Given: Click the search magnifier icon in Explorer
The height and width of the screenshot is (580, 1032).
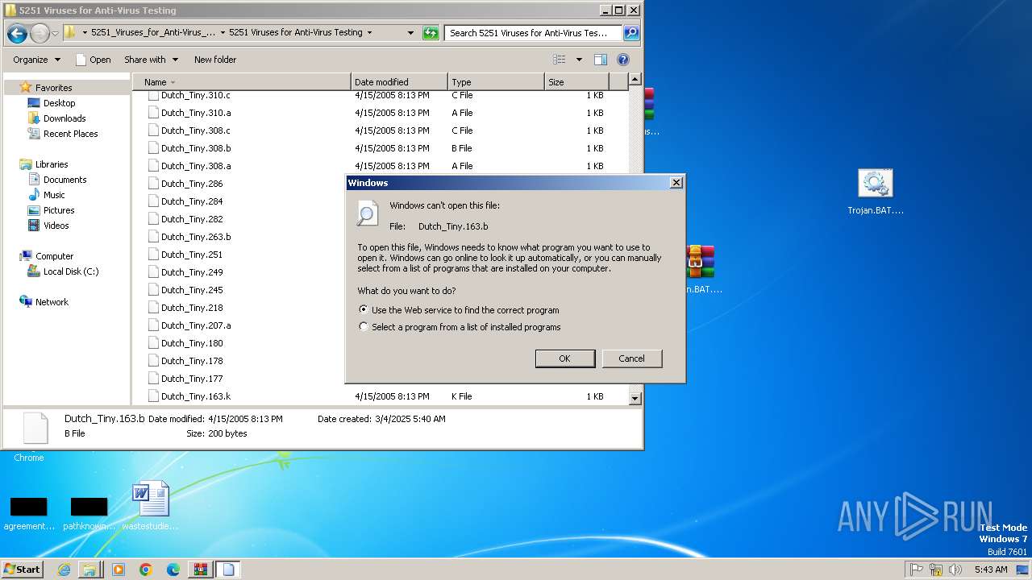Looking at the screenshot, I should [x=631, y=33].
